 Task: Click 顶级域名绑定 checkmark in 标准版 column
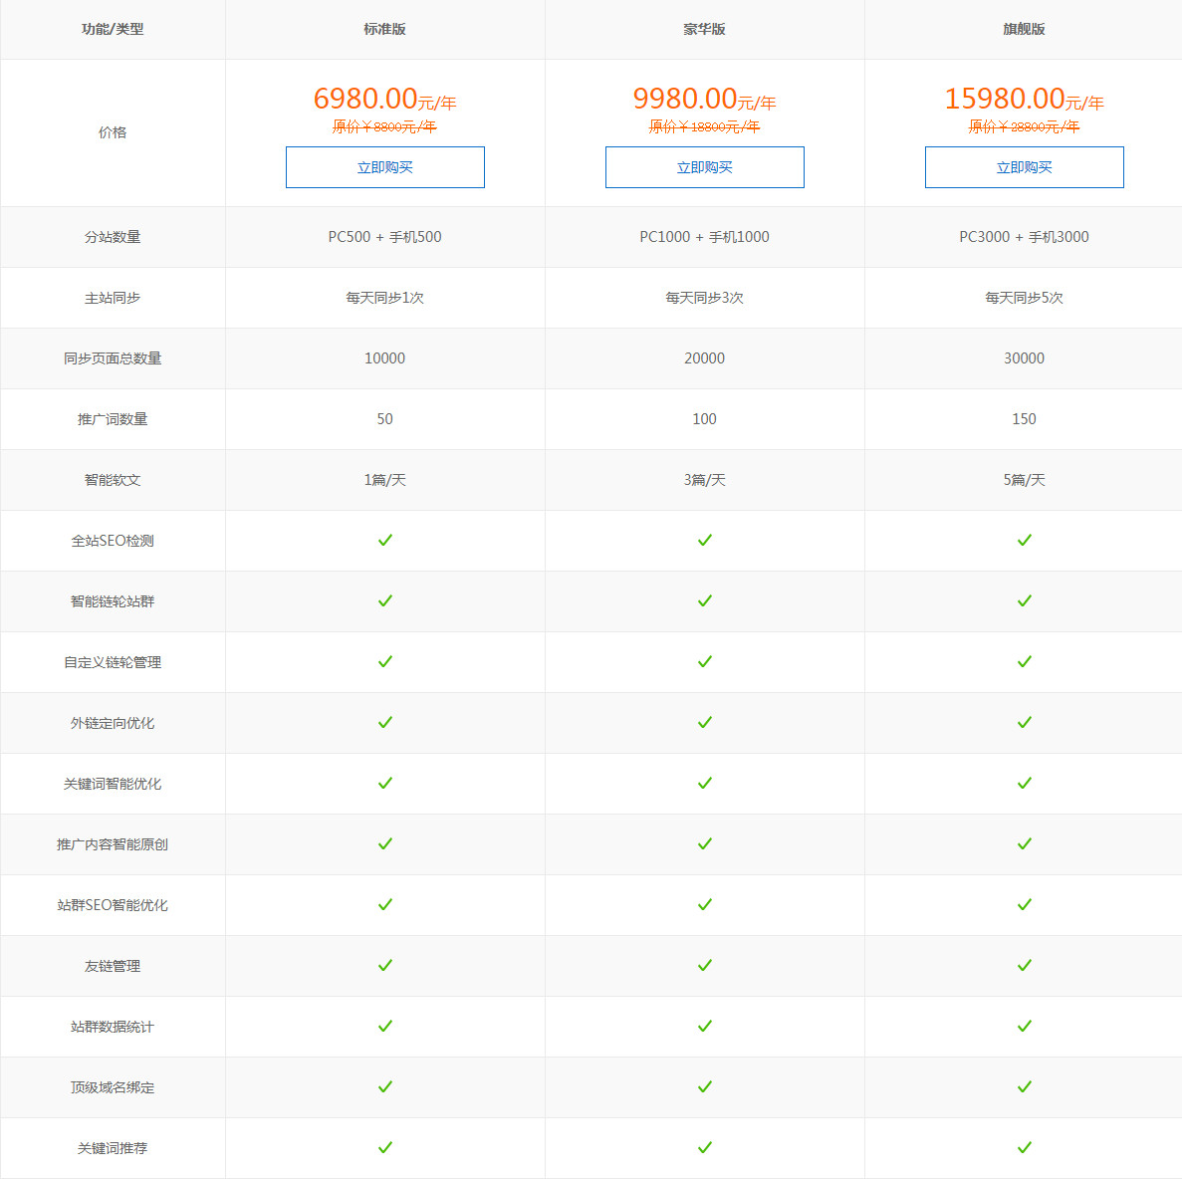[x=384, y=1086]
